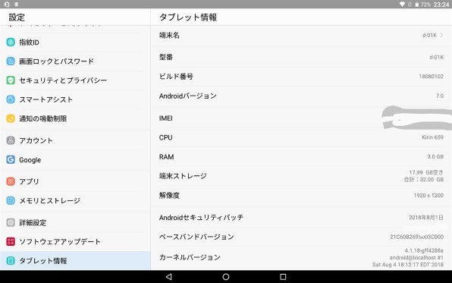Tap the 設定 header title
The width and height of the screenshot is (452, 283).
(x=17, y=17)
